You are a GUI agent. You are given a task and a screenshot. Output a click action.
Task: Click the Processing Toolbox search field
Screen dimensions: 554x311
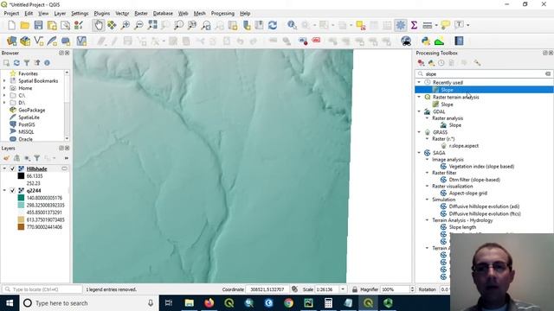pos(484,73)
